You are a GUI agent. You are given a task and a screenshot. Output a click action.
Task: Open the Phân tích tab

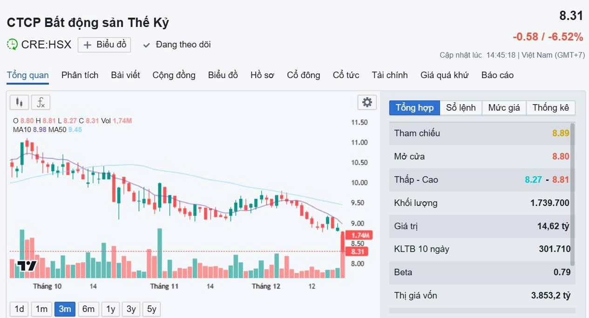80,75
